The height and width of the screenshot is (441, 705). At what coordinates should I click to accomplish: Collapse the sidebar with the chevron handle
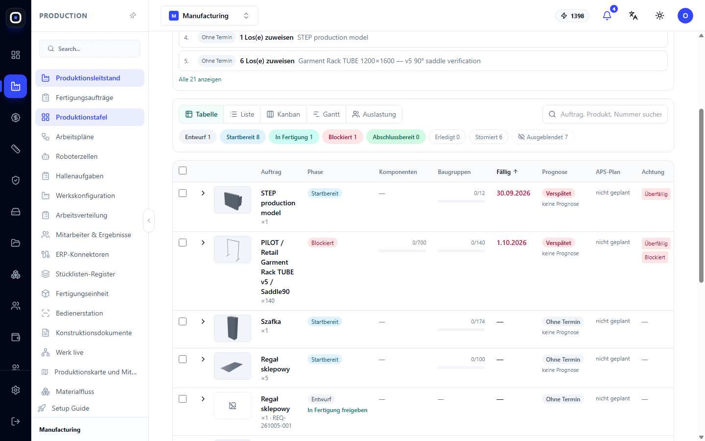point(149,220)
